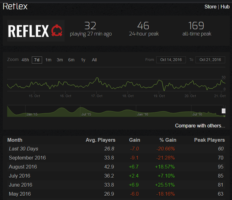Click Compare with others link
The image size is (232, 200).
200,126
